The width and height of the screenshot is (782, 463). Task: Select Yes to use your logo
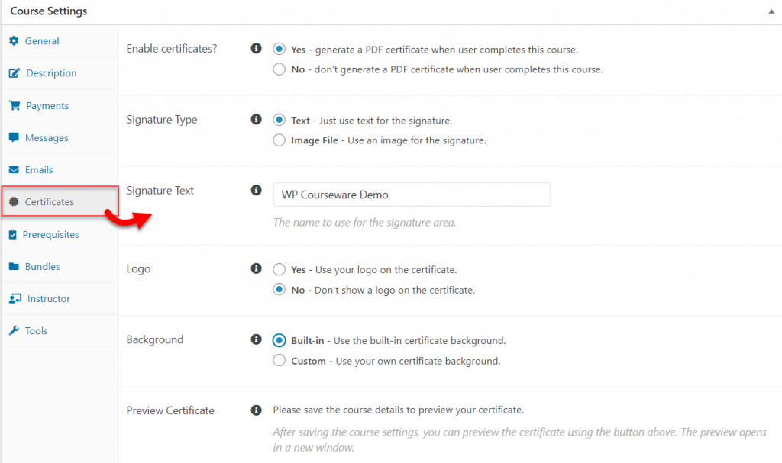280,270
